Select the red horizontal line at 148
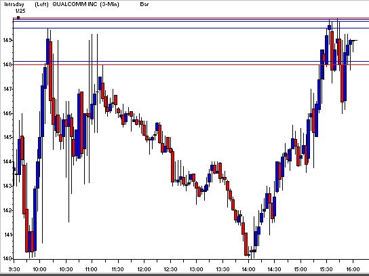The height and width of the screenshot is (276, 369). 191,64
